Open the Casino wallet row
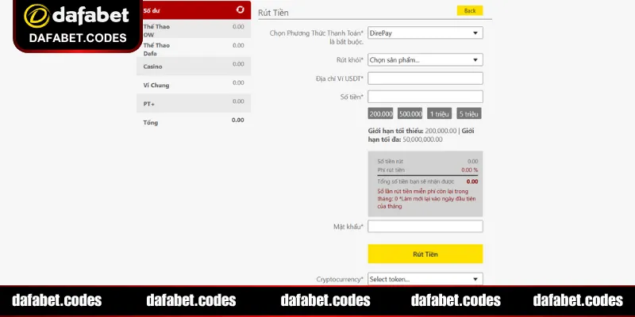The width and height of the screenshot is (635, 317). pyautogui.click(x=194, y=67)
